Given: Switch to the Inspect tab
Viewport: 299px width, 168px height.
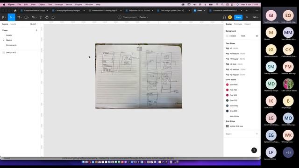Looking at the screenshot, I should (x=248, y=24).
